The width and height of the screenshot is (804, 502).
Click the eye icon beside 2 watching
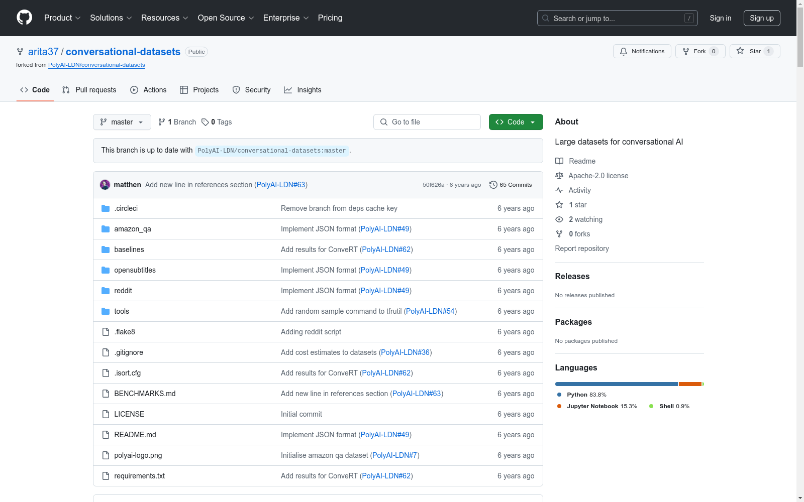(x=559, y=219)
